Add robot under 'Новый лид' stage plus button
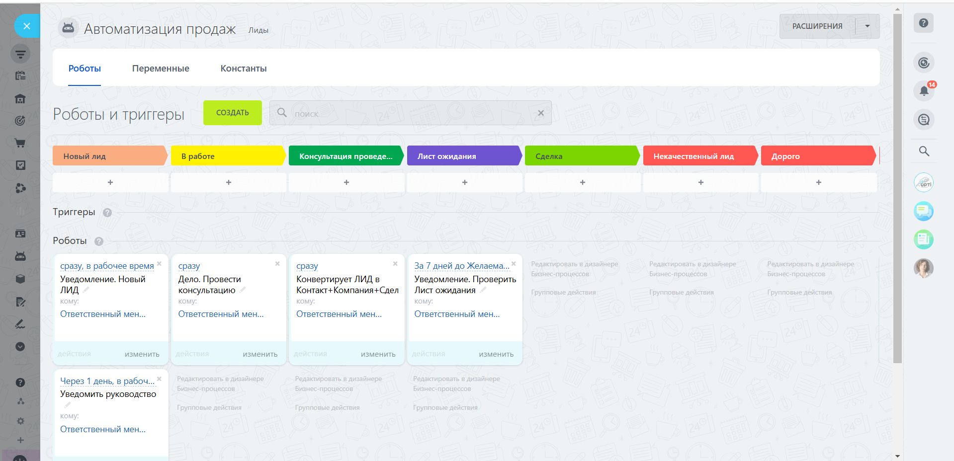954x461 pixels. (x=110, y=182)
